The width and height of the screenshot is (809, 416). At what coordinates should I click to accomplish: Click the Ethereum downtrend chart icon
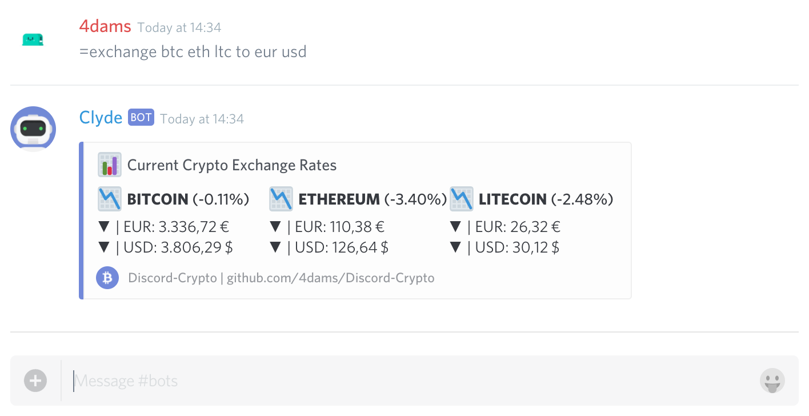click(281, 199)
